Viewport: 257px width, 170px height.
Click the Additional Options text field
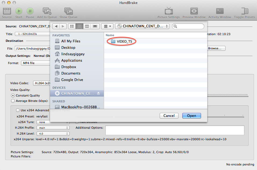175,130
